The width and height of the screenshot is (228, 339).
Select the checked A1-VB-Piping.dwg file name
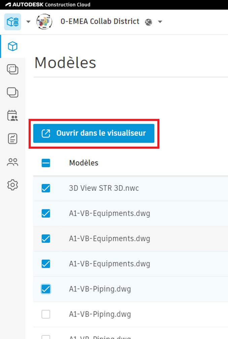pyautogui.click(x=100, y=289)
